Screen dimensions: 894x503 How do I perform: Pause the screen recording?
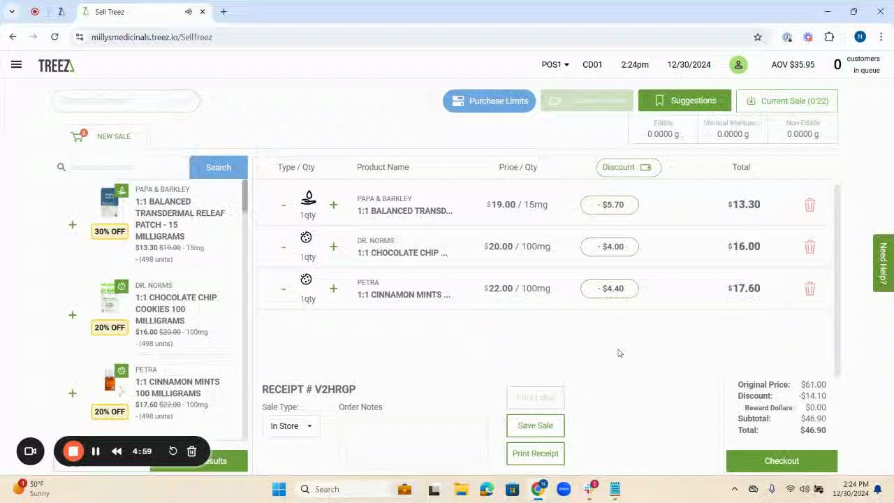[96, 451]
